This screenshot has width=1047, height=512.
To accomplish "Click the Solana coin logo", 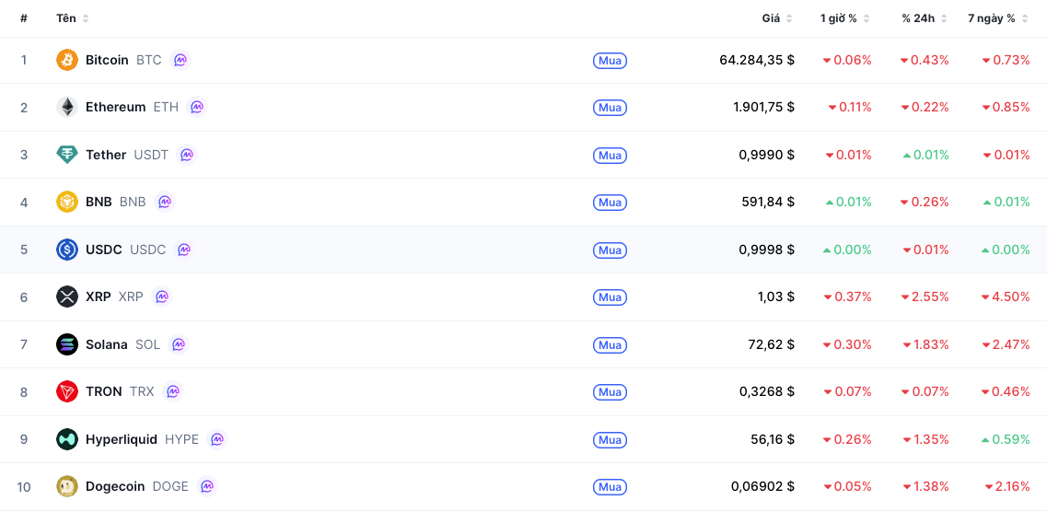I will click(67, 344).
